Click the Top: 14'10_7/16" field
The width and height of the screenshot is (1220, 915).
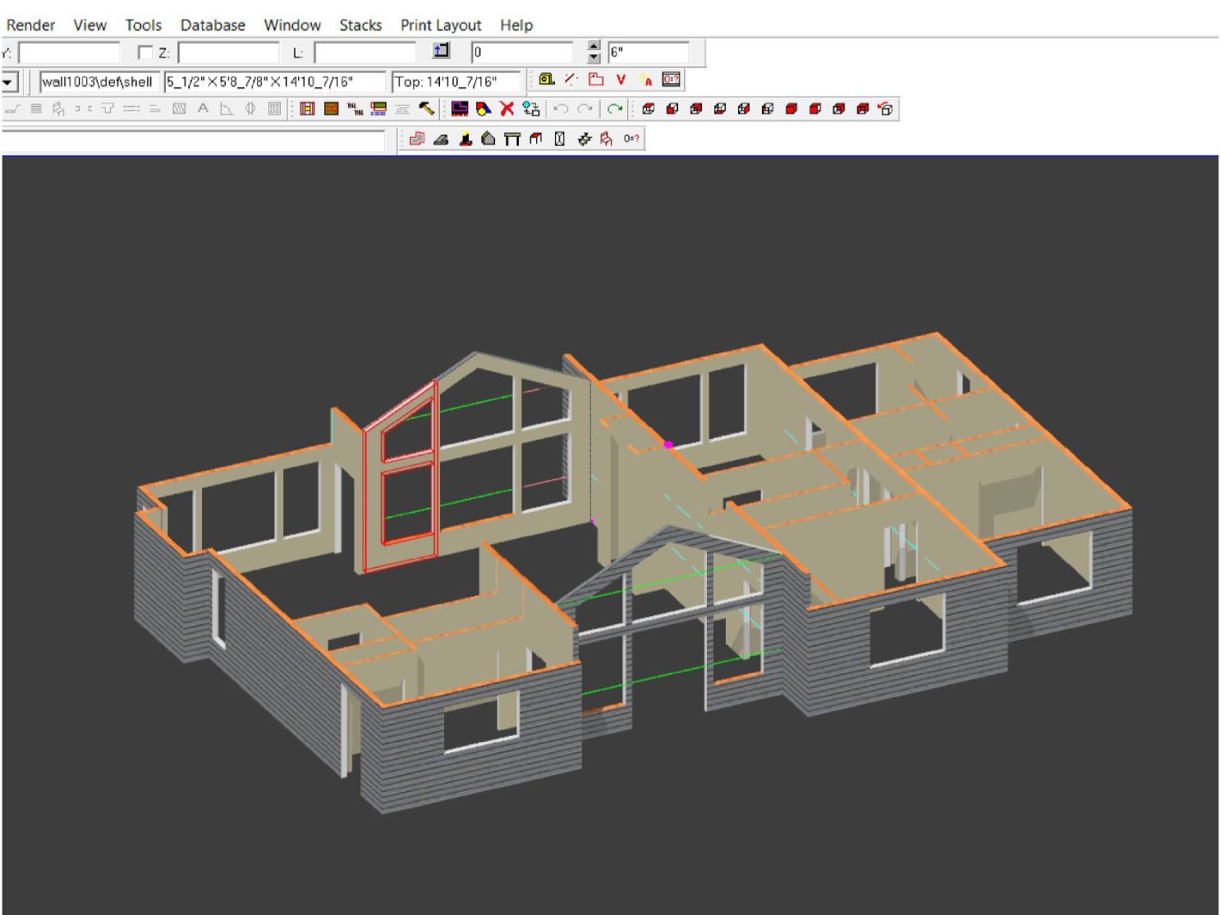click(456, 82)
